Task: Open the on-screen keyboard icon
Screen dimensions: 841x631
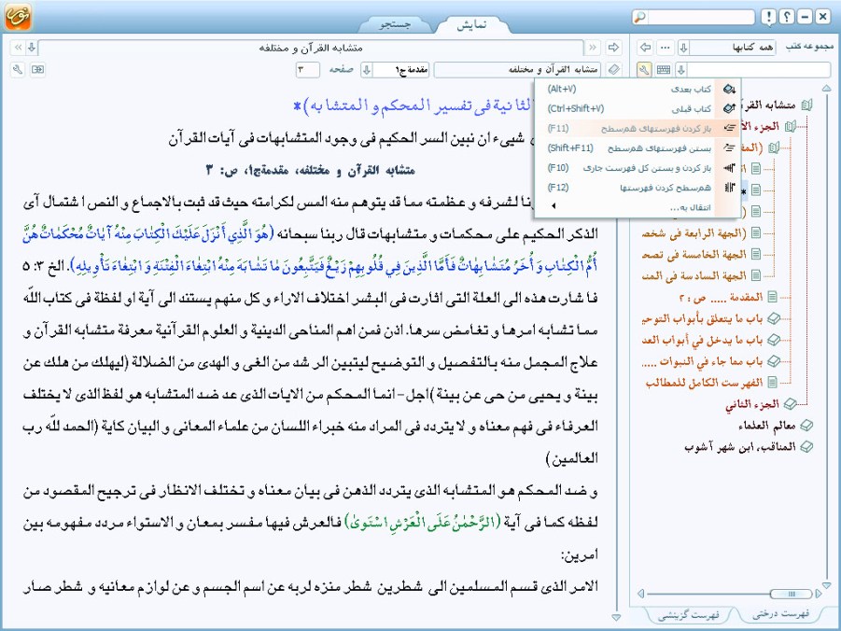Action: point(664,70)
